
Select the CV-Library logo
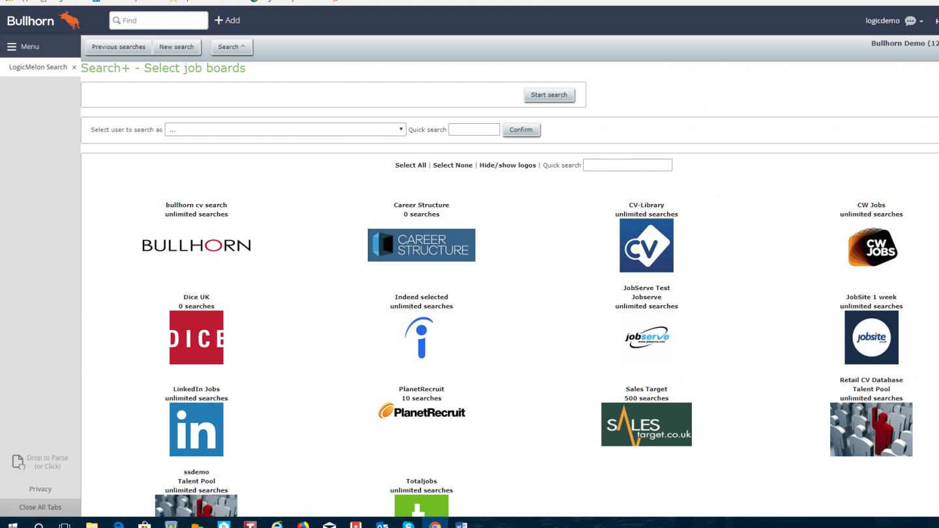click(646, 245)
